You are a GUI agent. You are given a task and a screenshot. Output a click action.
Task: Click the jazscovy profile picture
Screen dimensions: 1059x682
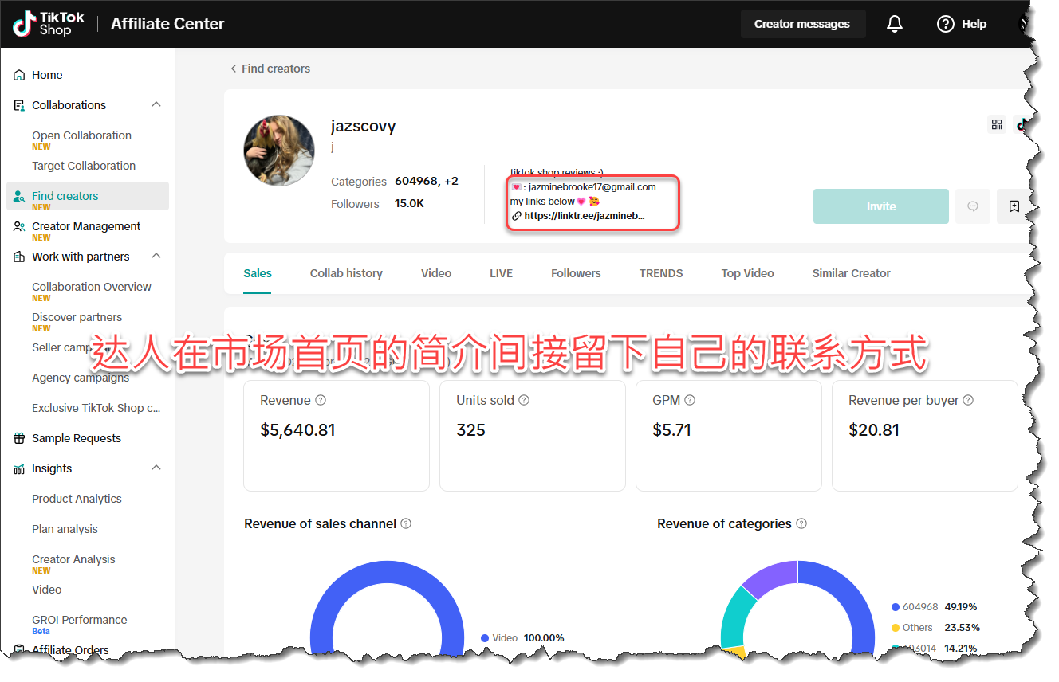(x=279, y=151)
